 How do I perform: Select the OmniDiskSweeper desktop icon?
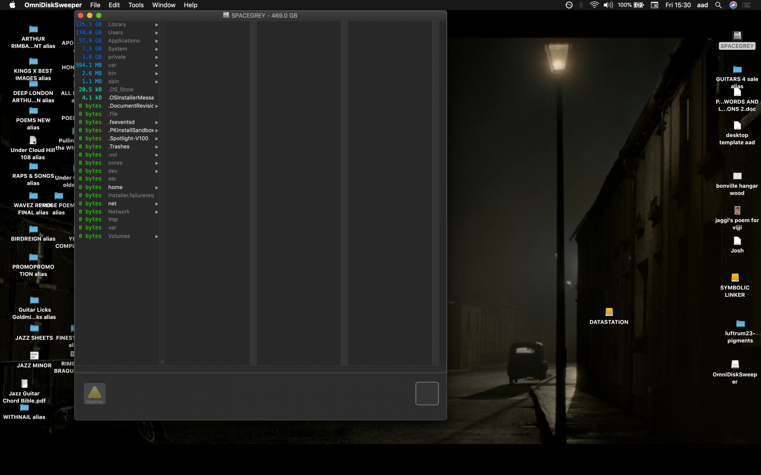(735, 365)
